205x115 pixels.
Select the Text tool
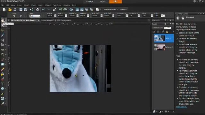[x=3, y=84]
